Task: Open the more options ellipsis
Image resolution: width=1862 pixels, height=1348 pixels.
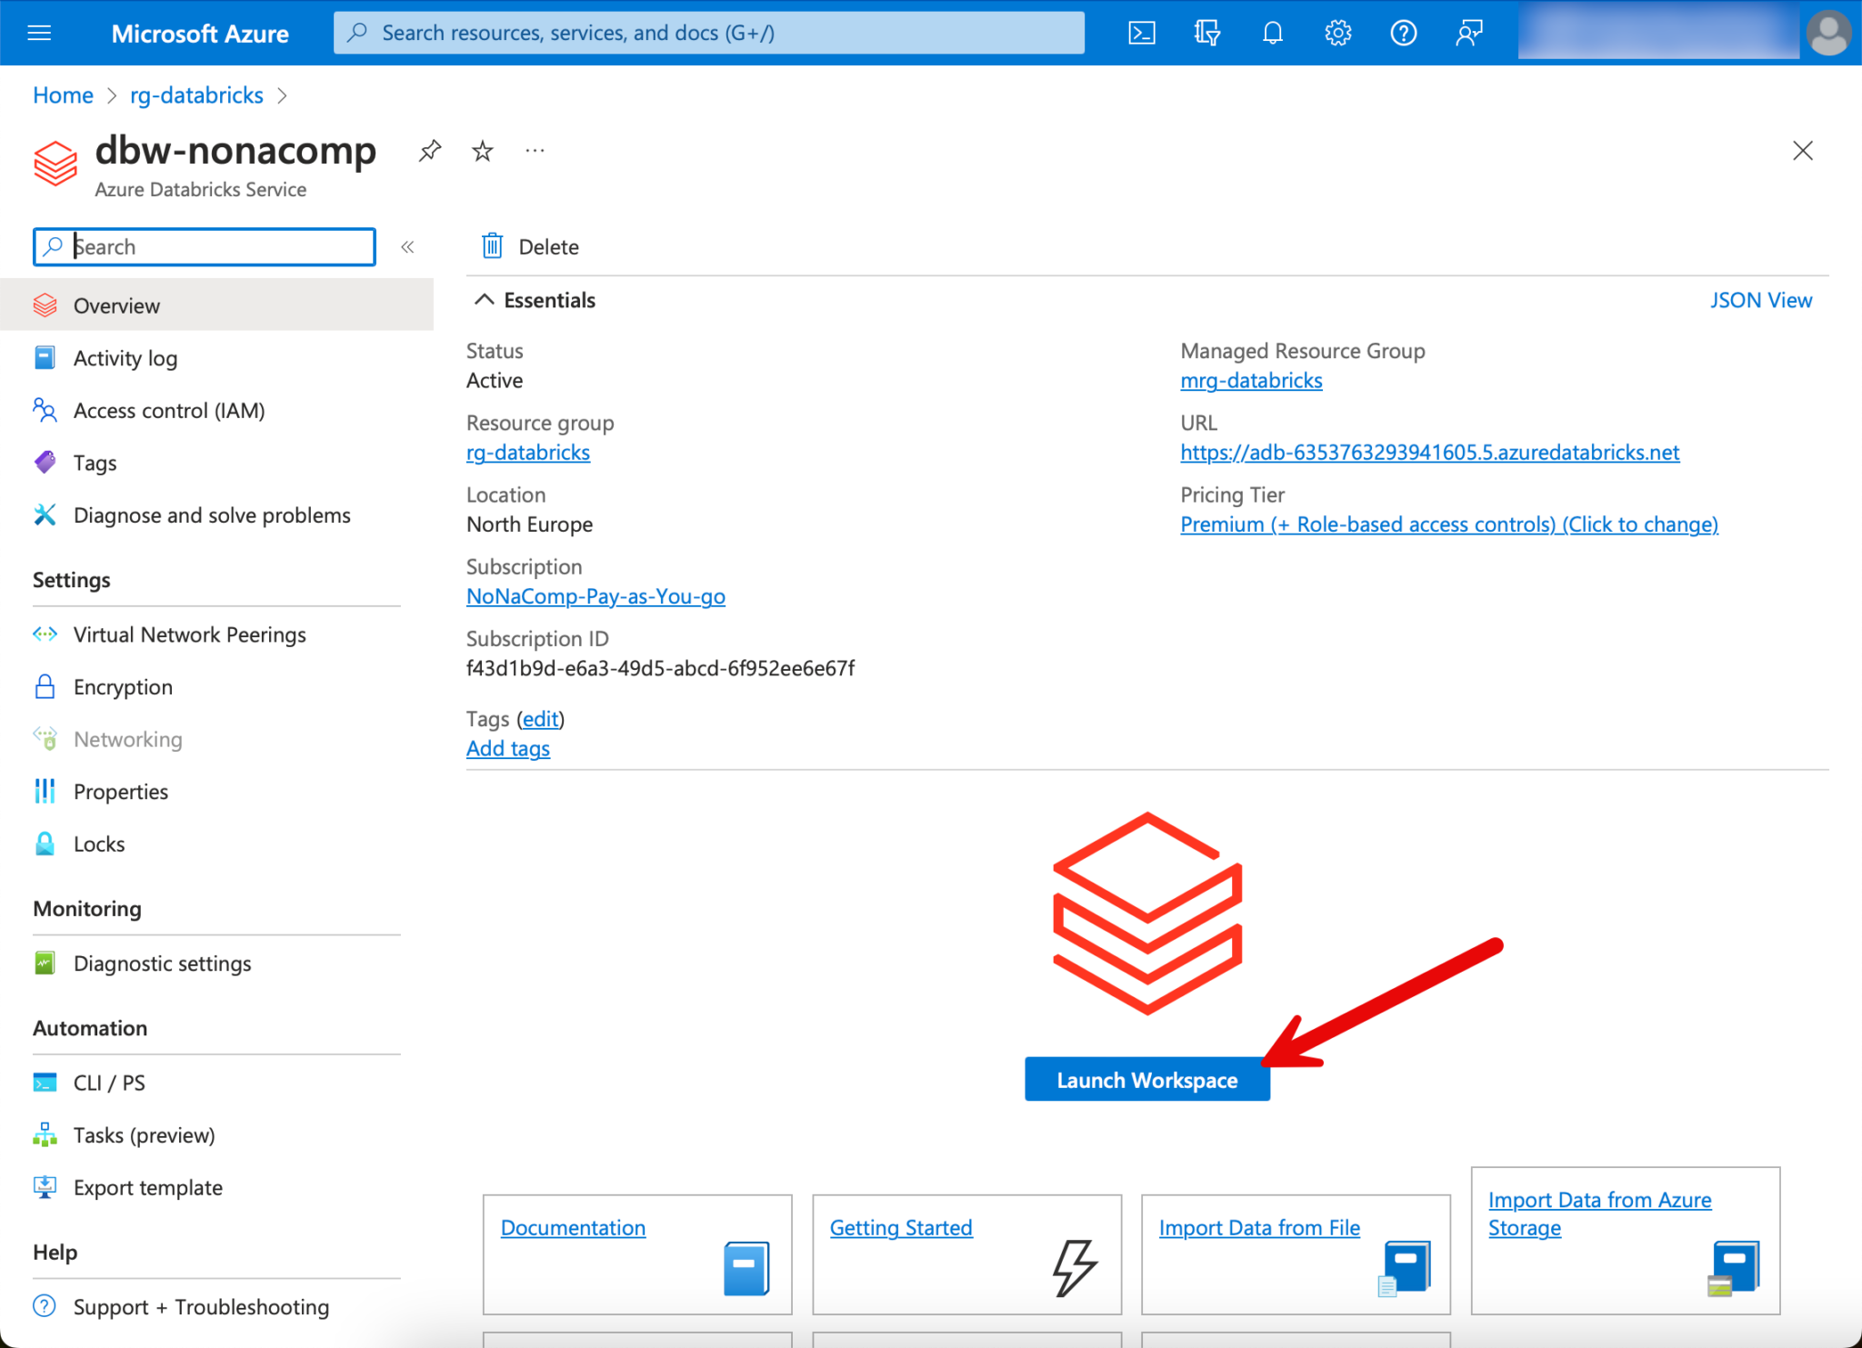Action: [535, 151]
